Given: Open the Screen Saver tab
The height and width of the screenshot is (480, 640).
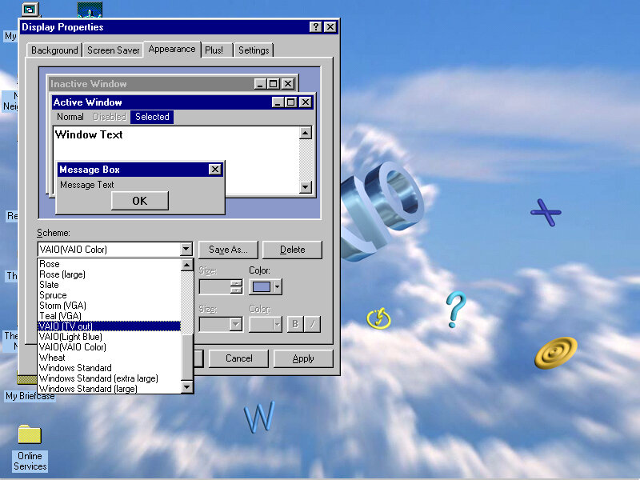Looking at the screenshot, I should [x=114, y=50].
